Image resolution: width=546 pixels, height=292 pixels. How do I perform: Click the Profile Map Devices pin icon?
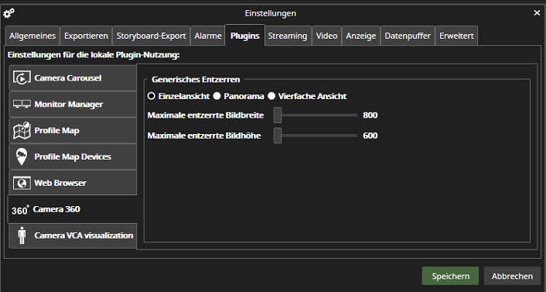pos(22,156)
